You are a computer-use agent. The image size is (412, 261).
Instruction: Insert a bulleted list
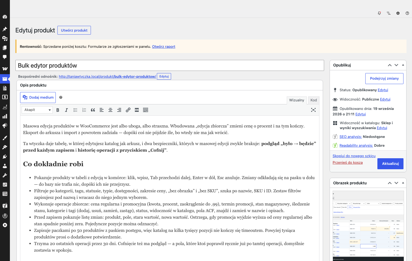[75, 110]
